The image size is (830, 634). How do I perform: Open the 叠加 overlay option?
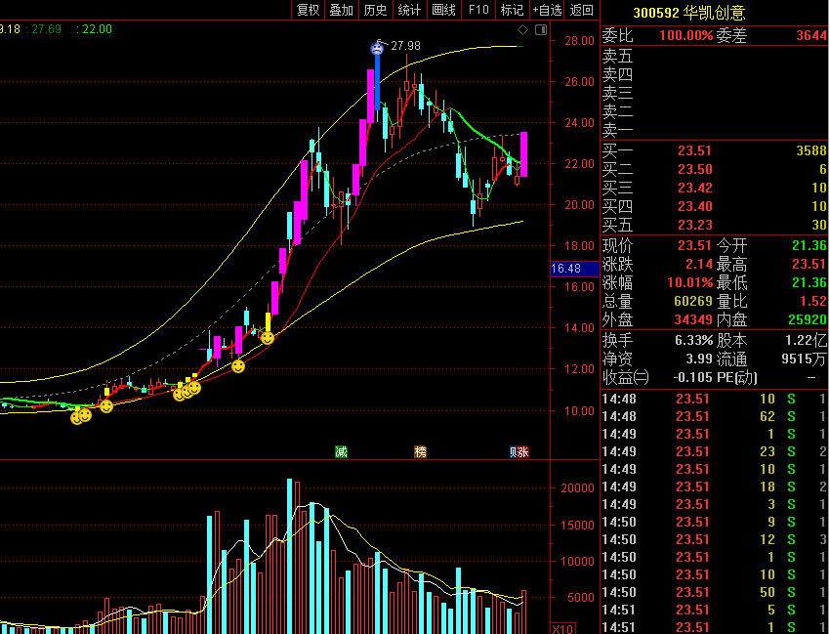coord(342,10)
